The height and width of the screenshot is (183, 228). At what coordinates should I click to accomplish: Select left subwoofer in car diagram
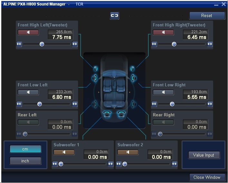pos(107,114)
